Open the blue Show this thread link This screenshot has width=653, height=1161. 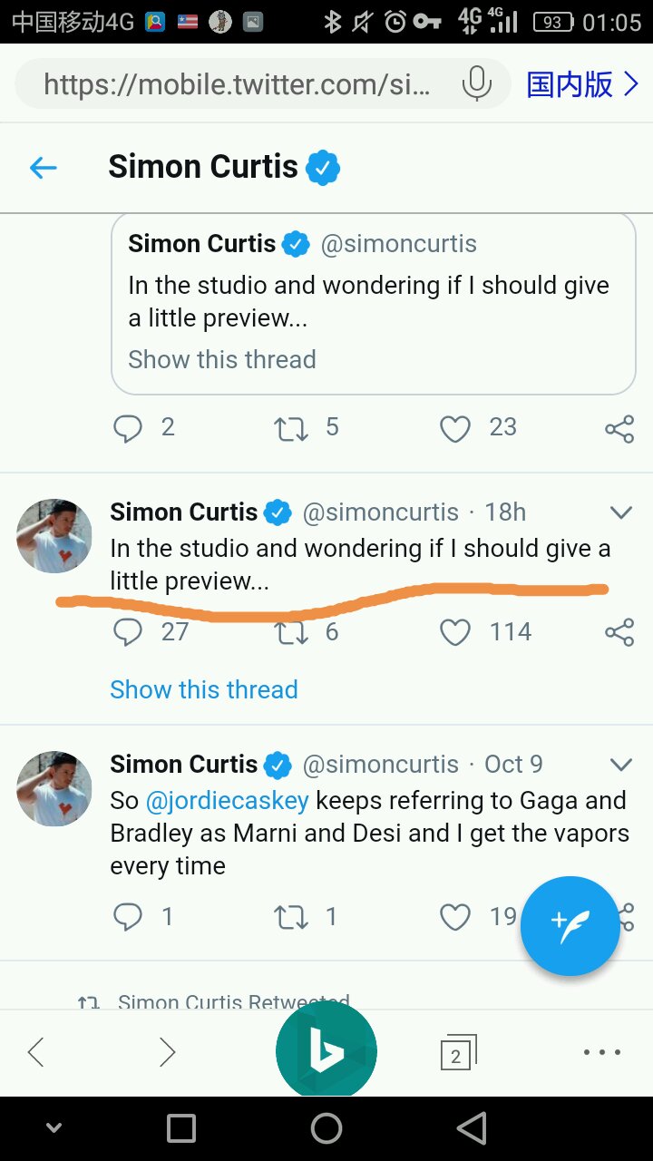point(204,689)
